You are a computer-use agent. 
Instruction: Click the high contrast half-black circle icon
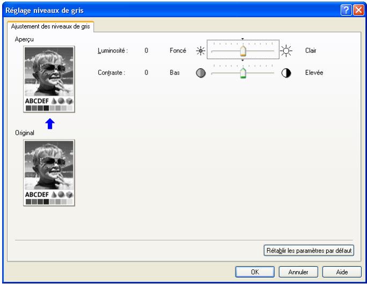pyautogui.click(x=286, y=73)
